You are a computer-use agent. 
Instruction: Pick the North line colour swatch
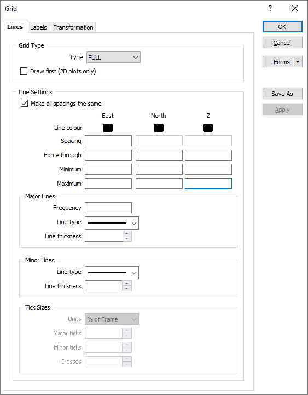coord(159,128)
